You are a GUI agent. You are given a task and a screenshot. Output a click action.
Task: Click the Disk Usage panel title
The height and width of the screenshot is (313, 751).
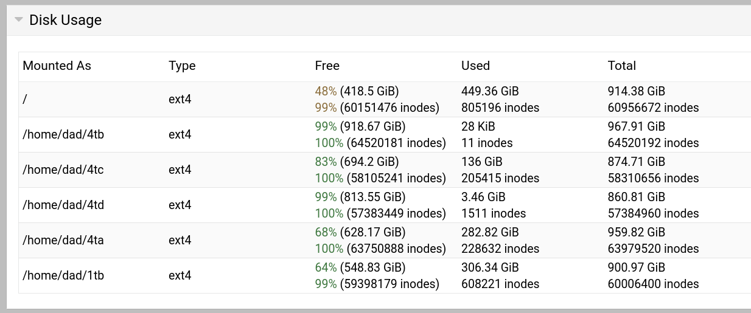click(65, 20)
